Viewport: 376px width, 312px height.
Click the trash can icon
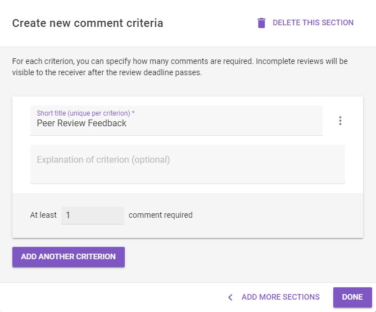point(261,23)
